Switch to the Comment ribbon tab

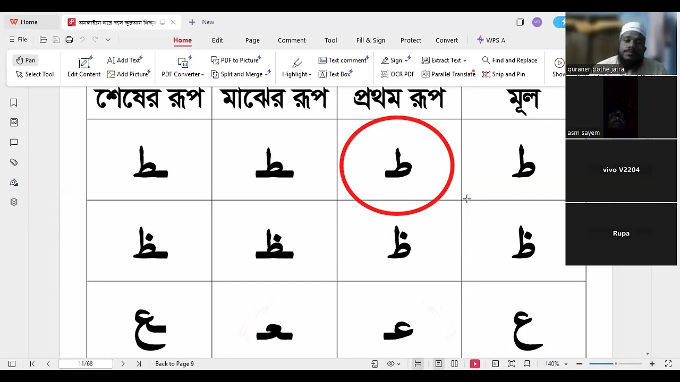(x=292, y=40)
